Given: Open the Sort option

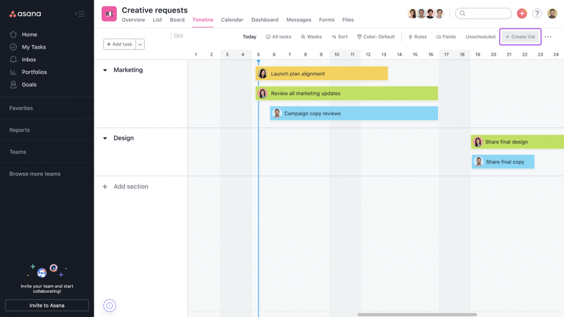Looking at the screenshot, I should point(339,37).
